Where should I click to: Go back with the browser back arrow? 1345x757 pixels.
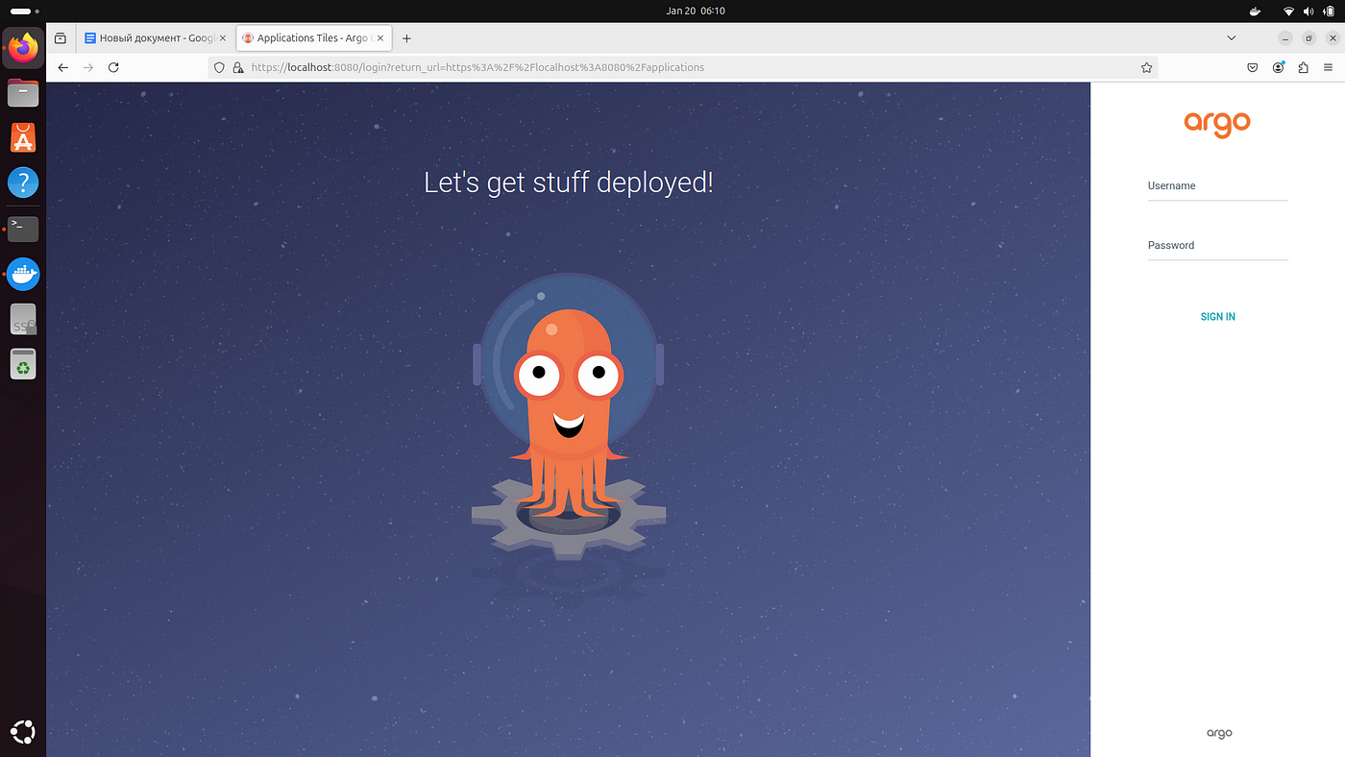(63, 67)
